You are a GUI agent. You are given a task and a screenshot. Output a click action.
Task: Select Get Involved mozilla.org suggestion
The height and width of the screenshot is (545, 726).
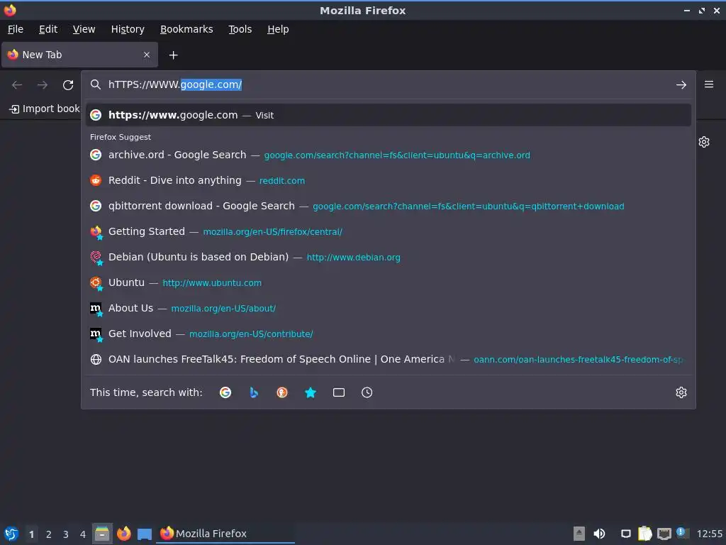click(x=389, y=334)
